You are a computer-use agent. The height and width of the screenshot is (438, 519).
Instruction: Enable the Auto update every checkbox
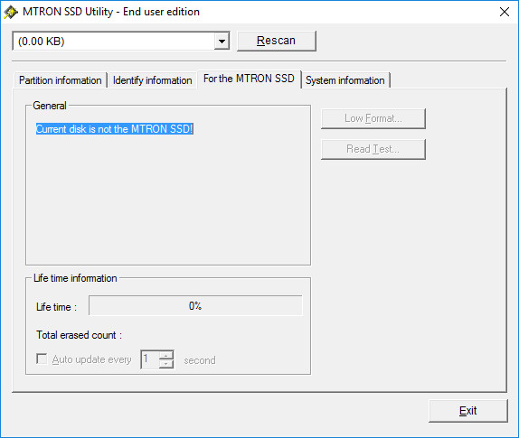(x=42, y=359)
